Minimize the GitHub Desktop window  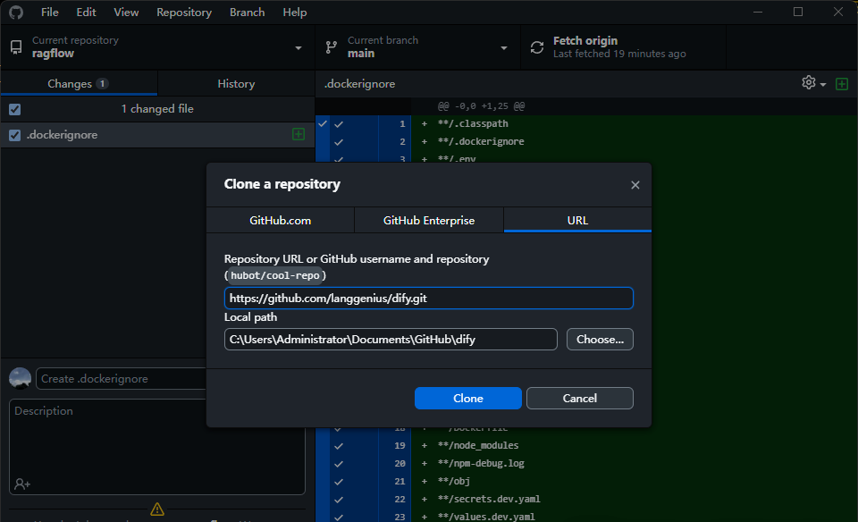(x=758, y=12)
